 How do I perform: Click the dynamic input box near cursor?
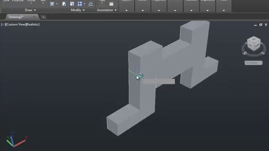point(158,81)
